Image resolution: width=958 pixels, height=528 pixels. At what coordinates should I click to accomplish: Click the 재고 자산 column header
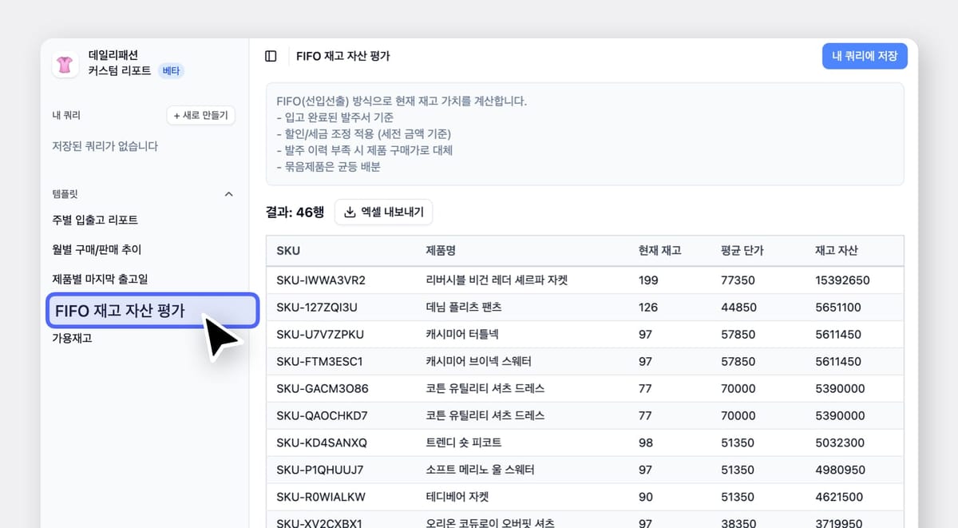pos(833,250)
